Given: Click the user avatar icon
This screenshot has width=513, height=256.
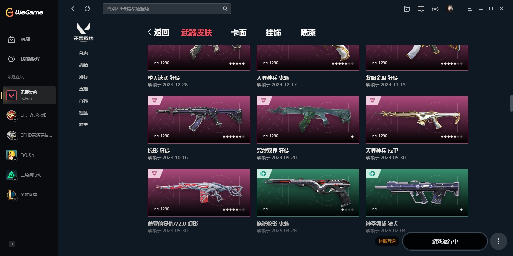Looking at the screenshot, I should coord(450,9).
